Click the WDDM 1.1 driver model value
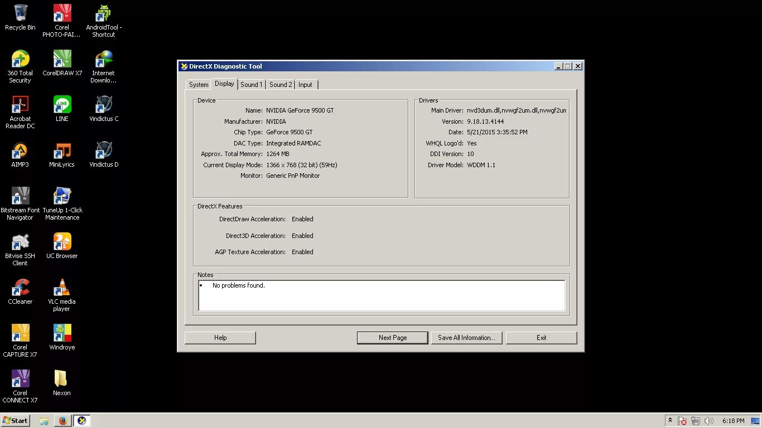 pos(481,165)
